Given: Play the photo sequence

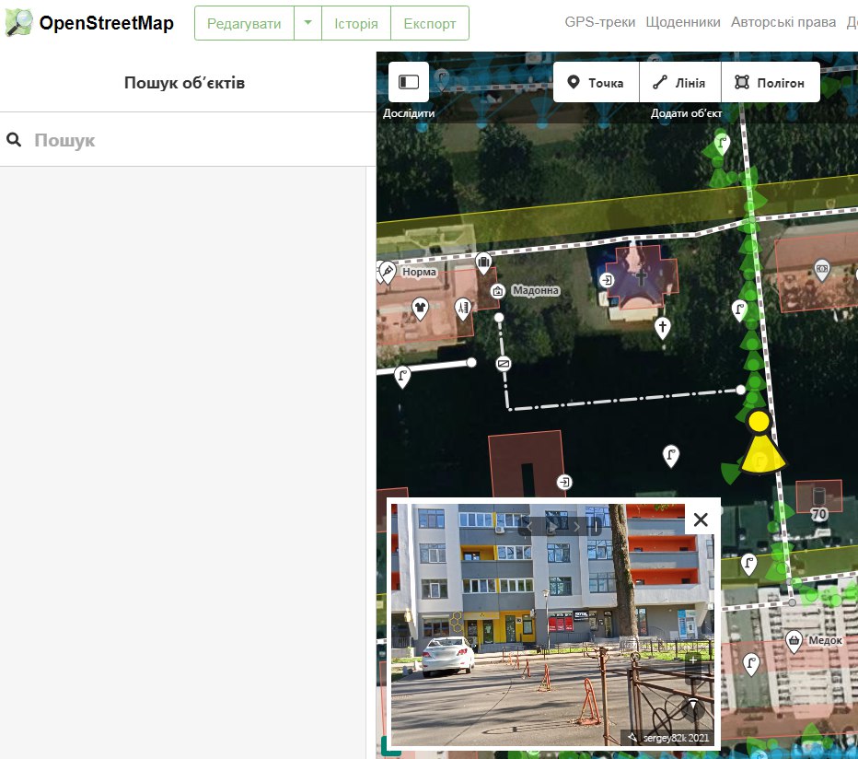Looking at the screenshot, I should 552,527.
